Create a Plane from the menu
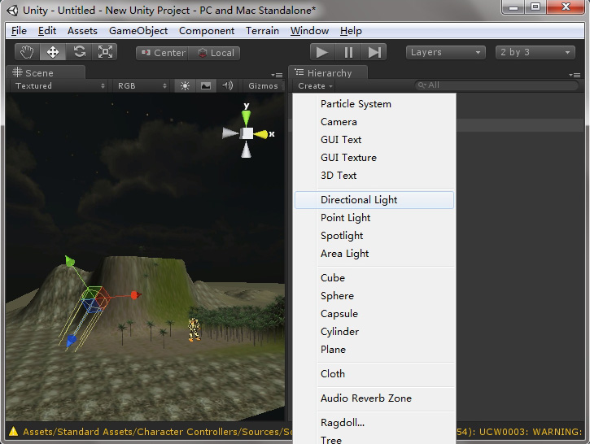 (x=374, y=349)
